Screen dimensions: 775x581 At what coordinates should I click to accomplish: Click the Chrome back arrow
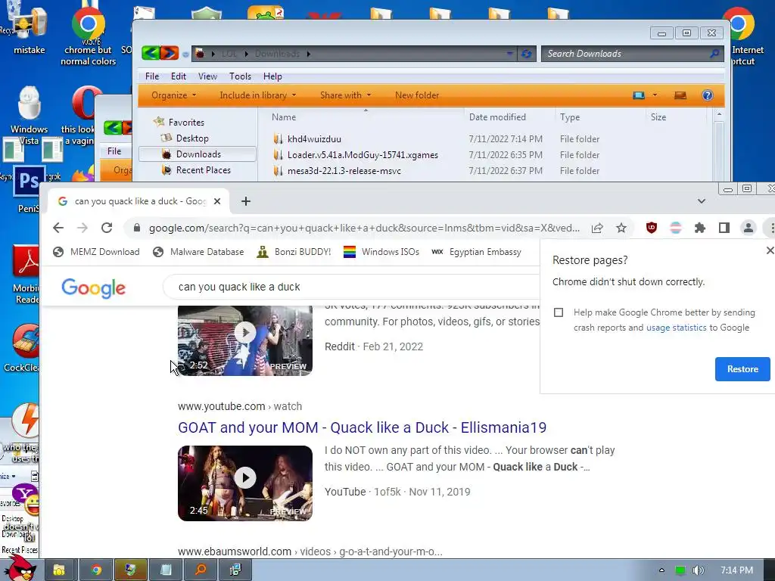point(58,228)
